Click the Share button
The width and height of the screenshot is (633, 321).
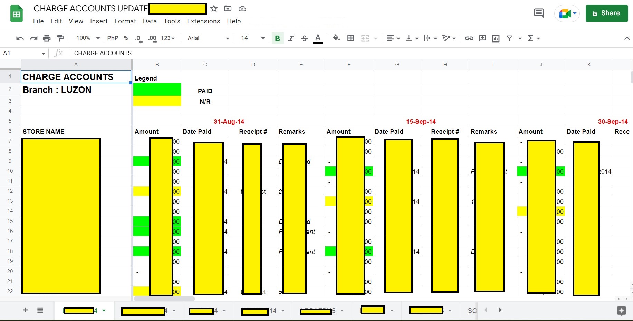(x=607, y=13)
